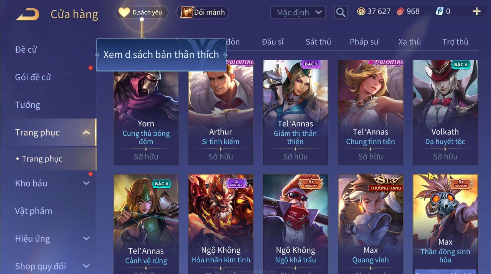The width and height of the screenshot is (491, 274).
Task: Expand the Kho báu sidebar section
Action: coord(86,183)
